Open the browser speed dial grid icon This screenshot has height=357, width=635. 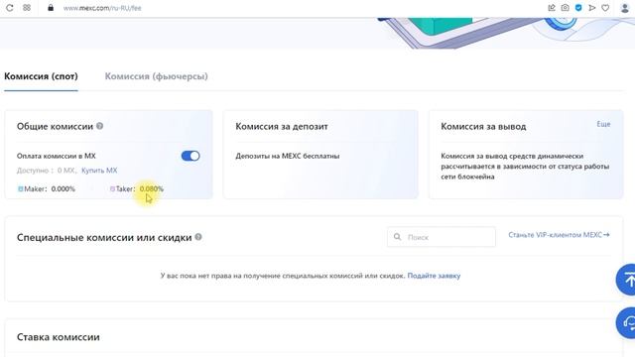pyautogui.click(x=27, y=8)
